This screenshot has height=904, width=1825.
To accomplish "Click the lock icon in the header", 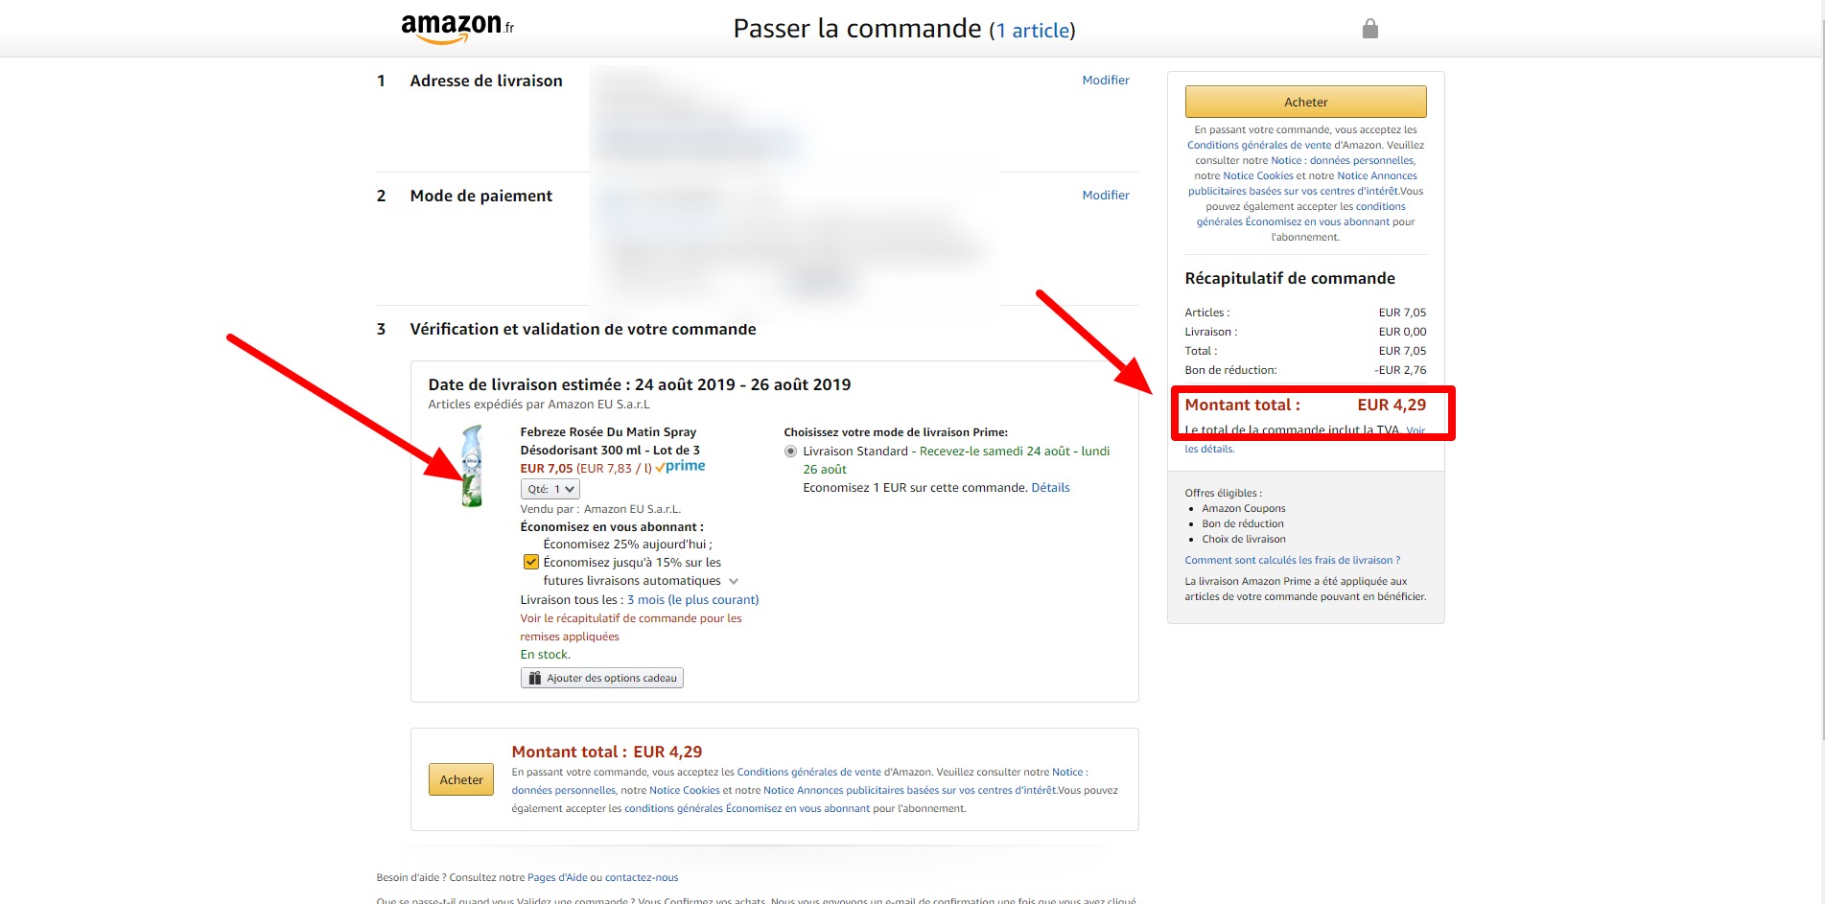I will pyautogui.click(x=1369, y=28).
